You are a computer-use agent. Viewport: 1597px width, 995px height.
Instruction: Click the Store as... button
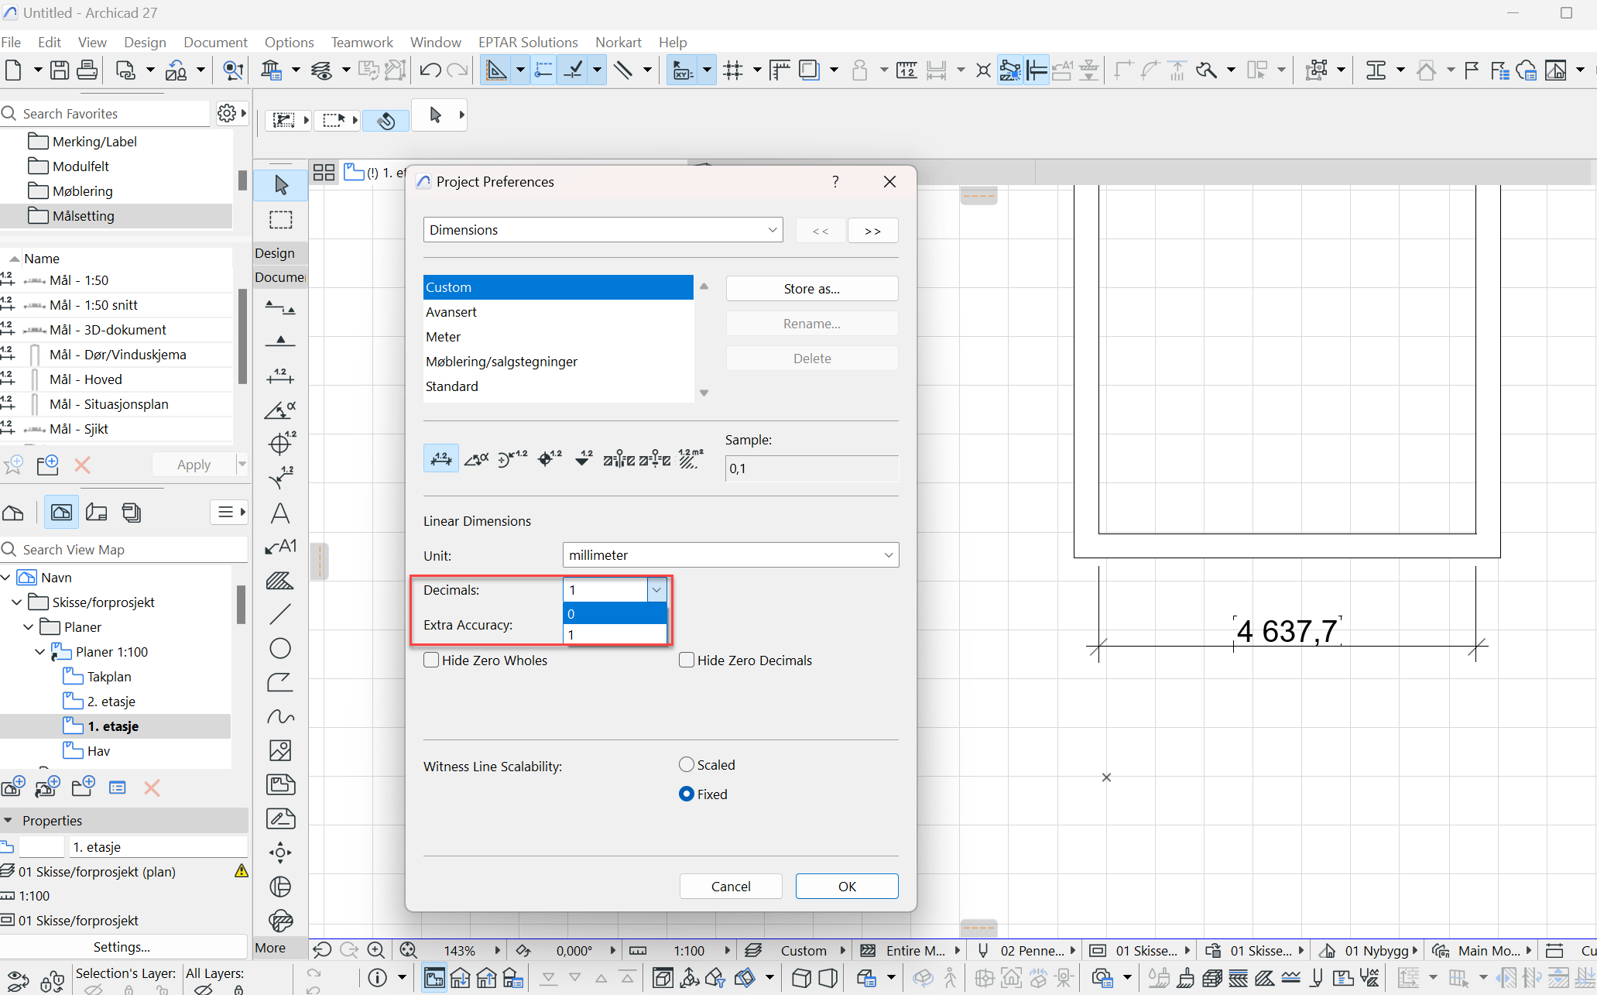point(811,289)
